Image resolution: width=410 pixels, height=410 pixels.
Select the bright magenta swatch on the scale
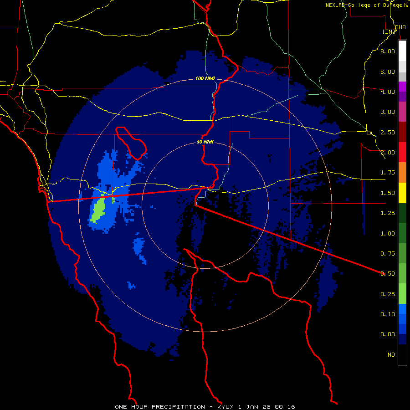[402, 87]
